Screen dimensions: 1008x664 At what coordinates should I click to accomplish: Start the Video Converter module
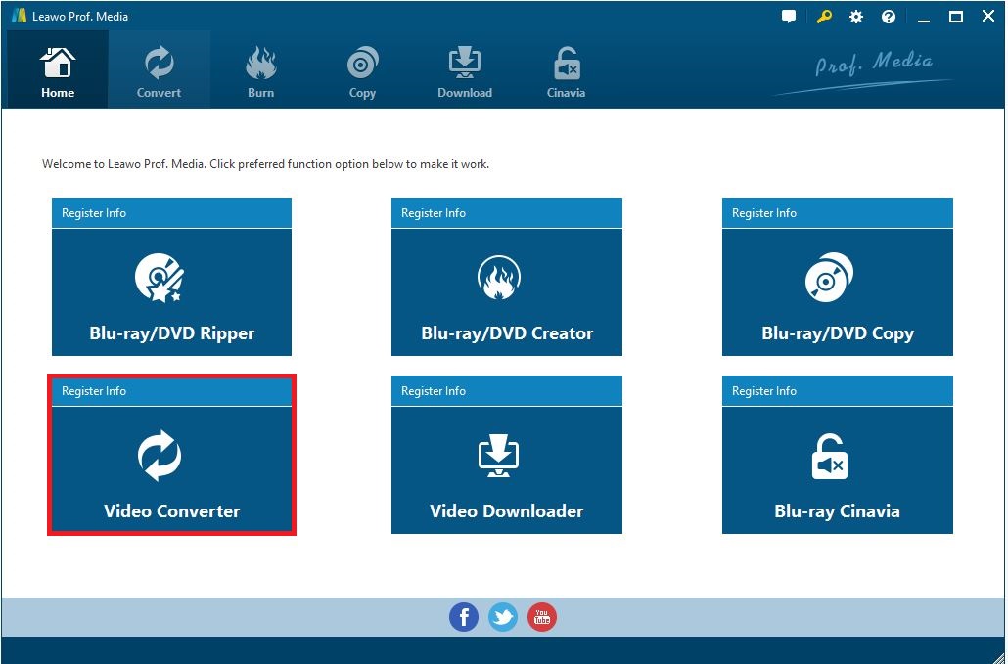171,470
